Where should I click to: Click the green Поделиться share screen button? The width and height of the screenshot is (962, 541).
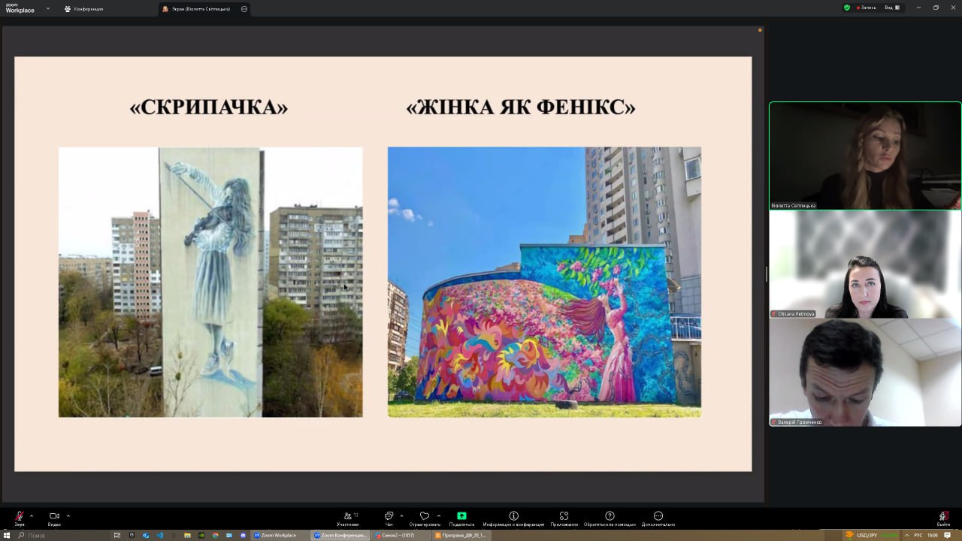pos(461,518)
